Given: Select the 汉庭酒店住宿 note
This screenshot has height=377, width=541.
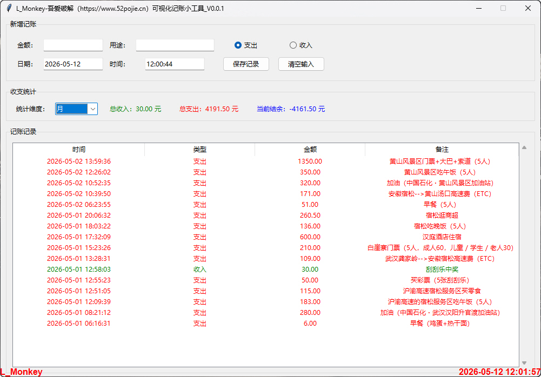Looking at the screenshot, I should pyautogui.click(x=442, y=237).
